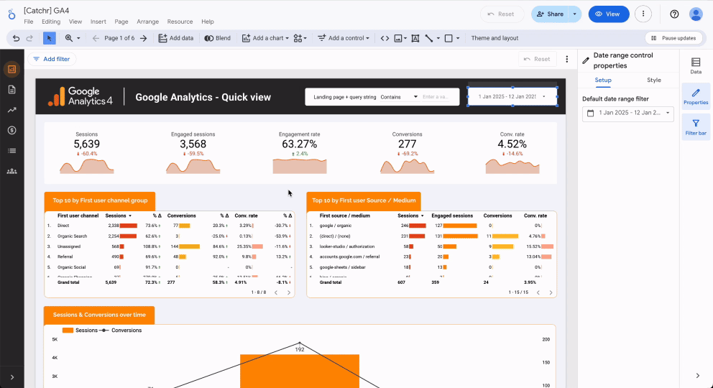This screenshot has width=713, height=388.
Task: Open the dollar sign icon in left sidebar
Action: coord(11,130)
